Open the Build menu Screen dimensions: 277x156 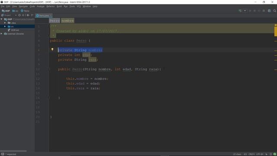click(x=59, y=6)
